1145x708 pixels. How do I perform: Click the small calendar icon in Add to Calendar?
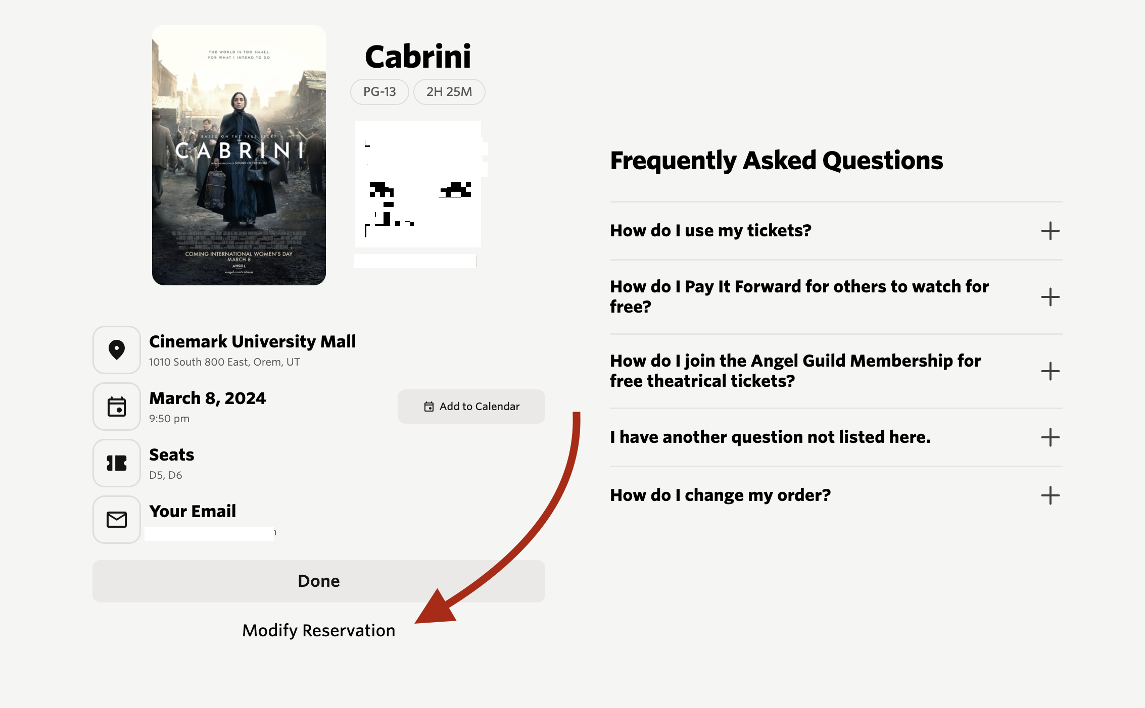(429, 407)
